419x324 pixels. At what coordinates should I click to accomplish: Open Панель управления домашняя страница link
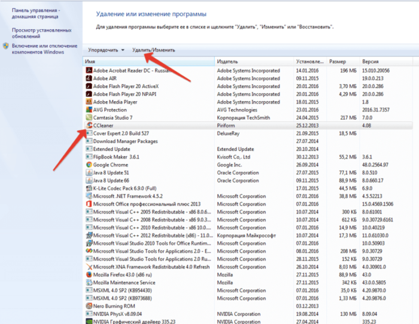(x=35, y=13)
